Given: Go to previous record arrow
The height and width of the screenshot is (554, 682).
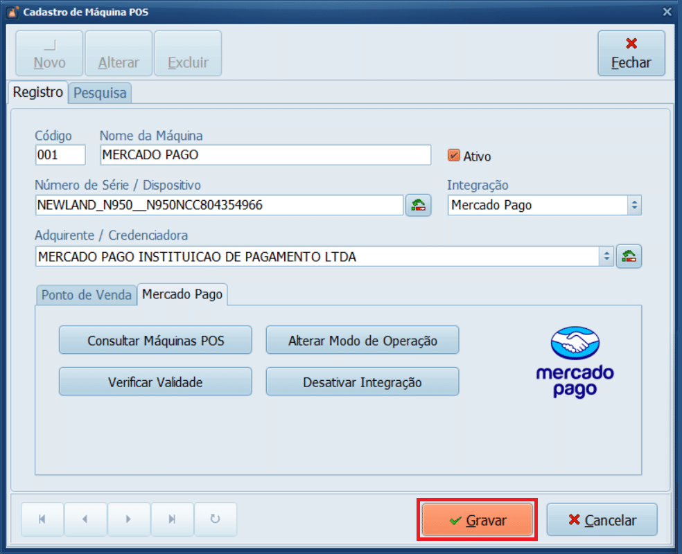Looking at the screenshot, I should pos(85,519).
